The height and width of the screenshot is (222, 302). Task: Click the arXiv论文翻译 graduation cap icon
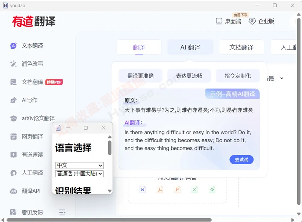[x=13, y=118]
